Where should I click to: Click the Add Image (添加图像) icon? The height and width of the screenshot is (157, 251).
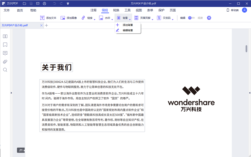pyautogui.click(x=63, y=18)
